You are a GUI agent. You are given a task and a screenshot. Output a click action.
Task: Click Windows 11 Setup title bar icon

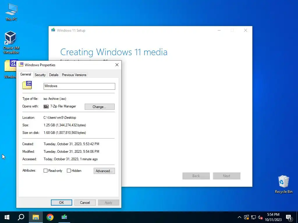click(53, 30)
